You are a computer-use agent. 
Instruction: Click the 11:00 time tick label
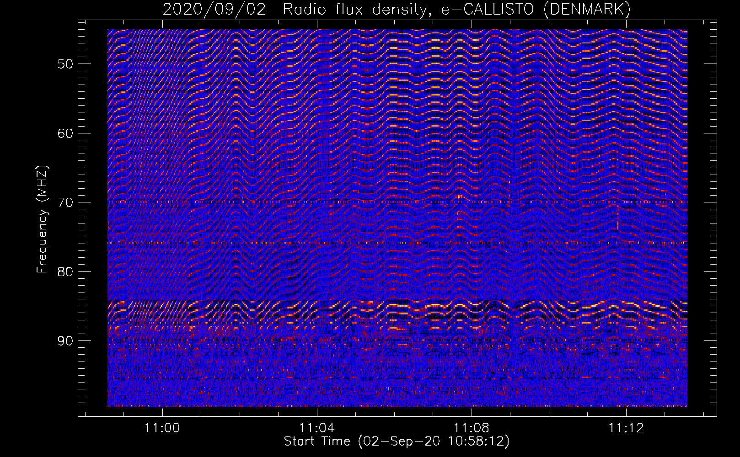[x=162, y=428]
